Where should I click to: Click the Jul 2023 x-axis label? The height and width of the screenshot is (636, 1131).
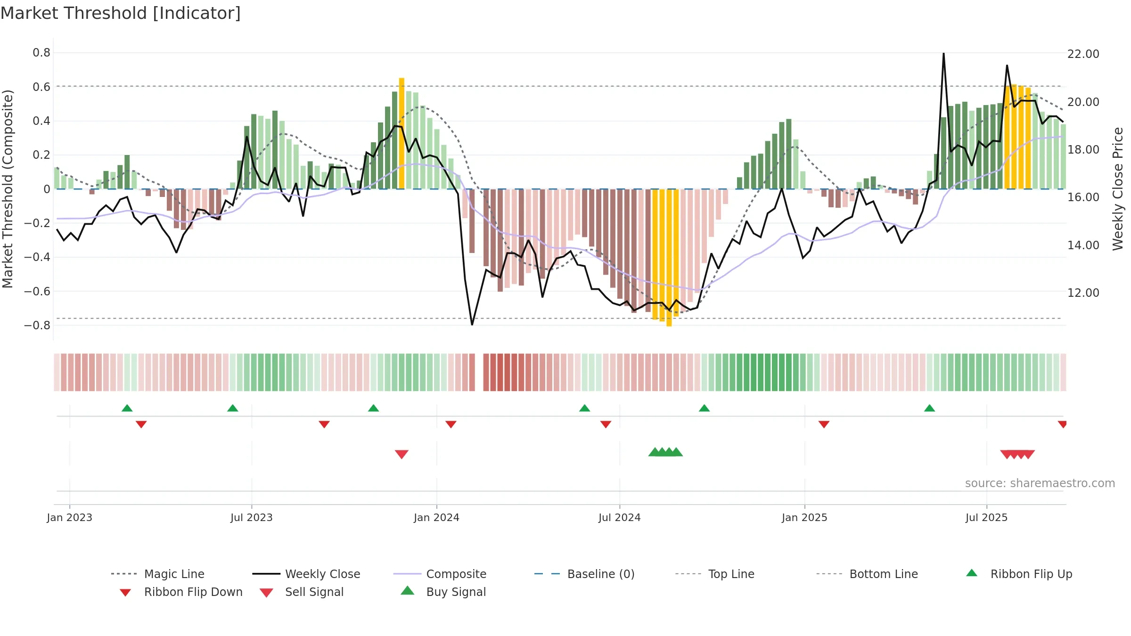252,517
